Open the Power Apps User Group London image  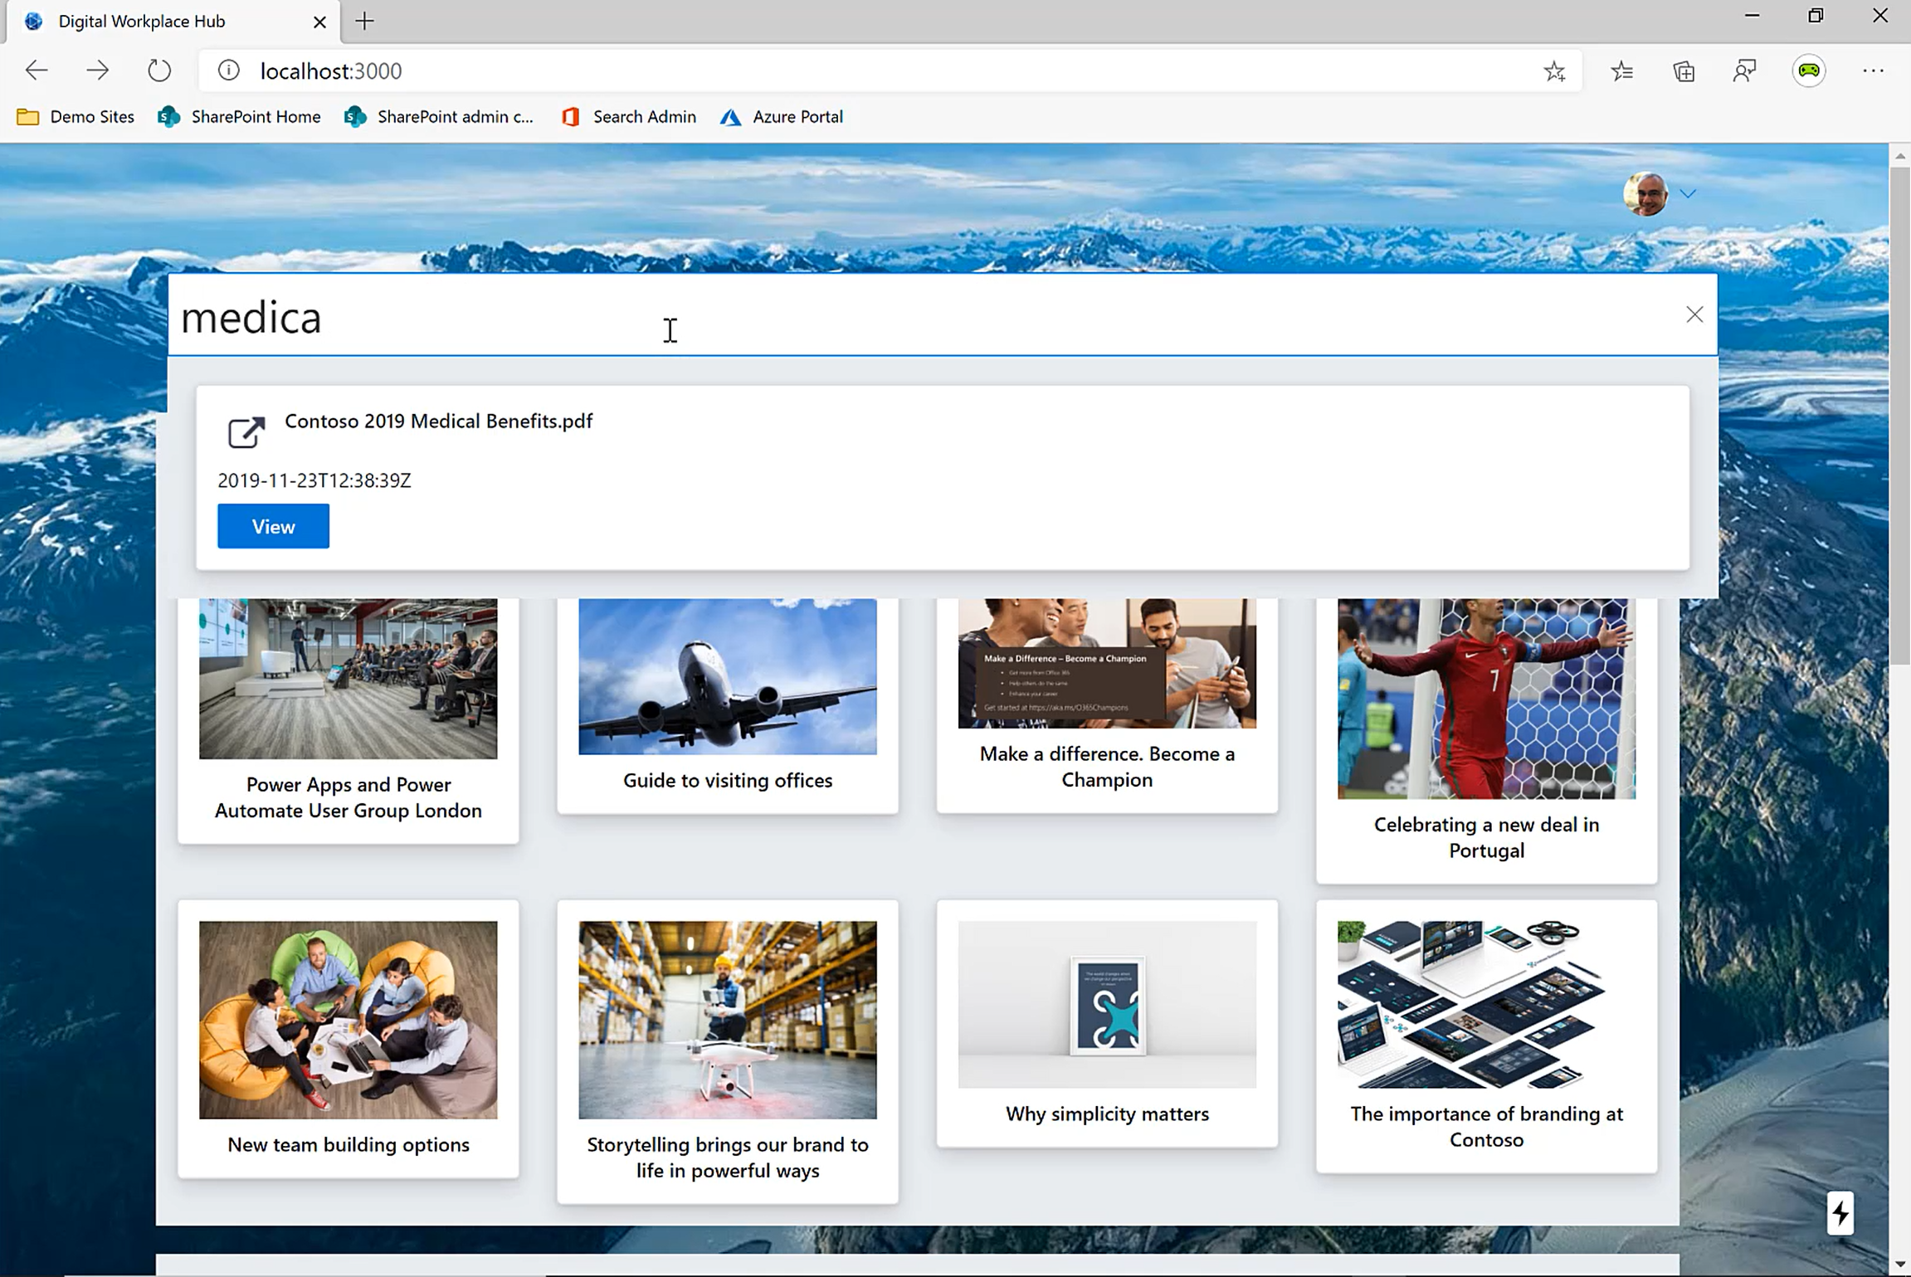(349, 678)
